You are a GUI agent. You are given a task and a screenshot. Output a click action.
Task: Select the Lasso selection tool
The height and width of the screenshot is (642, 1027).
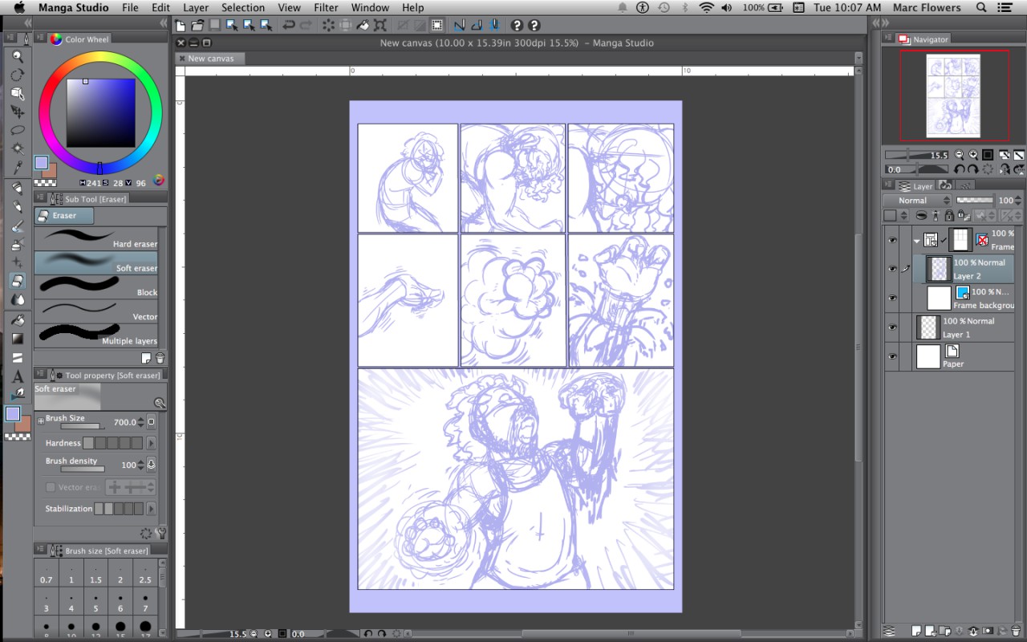17,130
